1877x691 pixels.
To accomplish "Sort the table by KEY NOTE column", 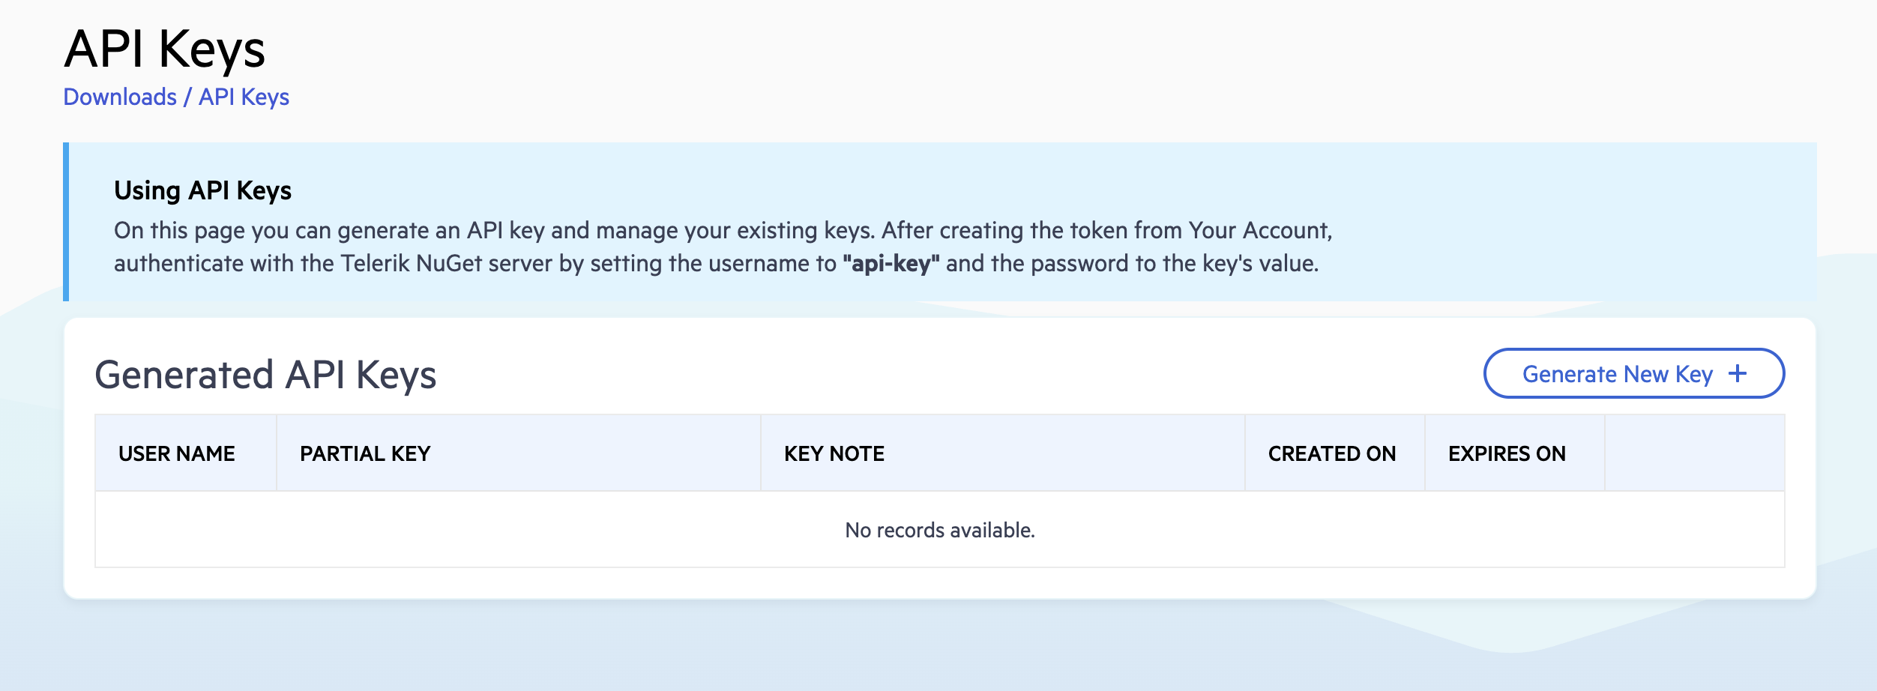I will coord(834,453).
